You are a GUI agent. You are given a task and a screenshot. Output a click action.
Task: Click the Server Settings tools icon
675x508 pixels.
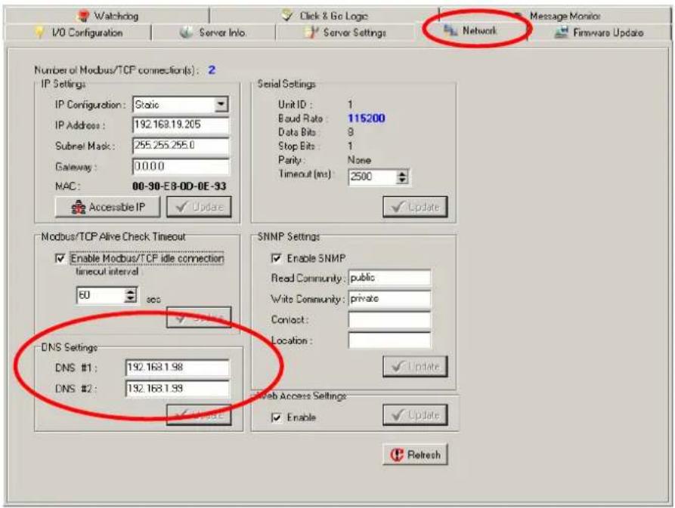[311, 32]
